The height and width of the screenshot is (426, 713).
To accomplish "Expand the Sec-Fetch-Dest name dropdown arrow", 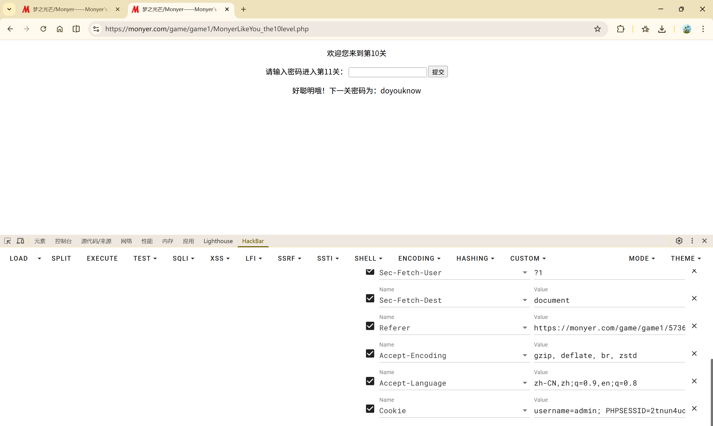I will pyautogui.click(x=525, y=300).
